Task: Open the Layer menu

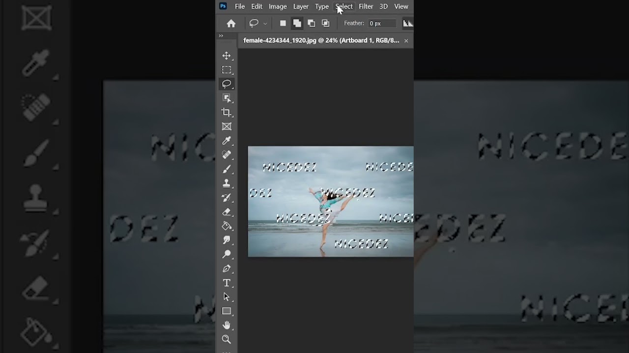Action: [x=301, y=6]
